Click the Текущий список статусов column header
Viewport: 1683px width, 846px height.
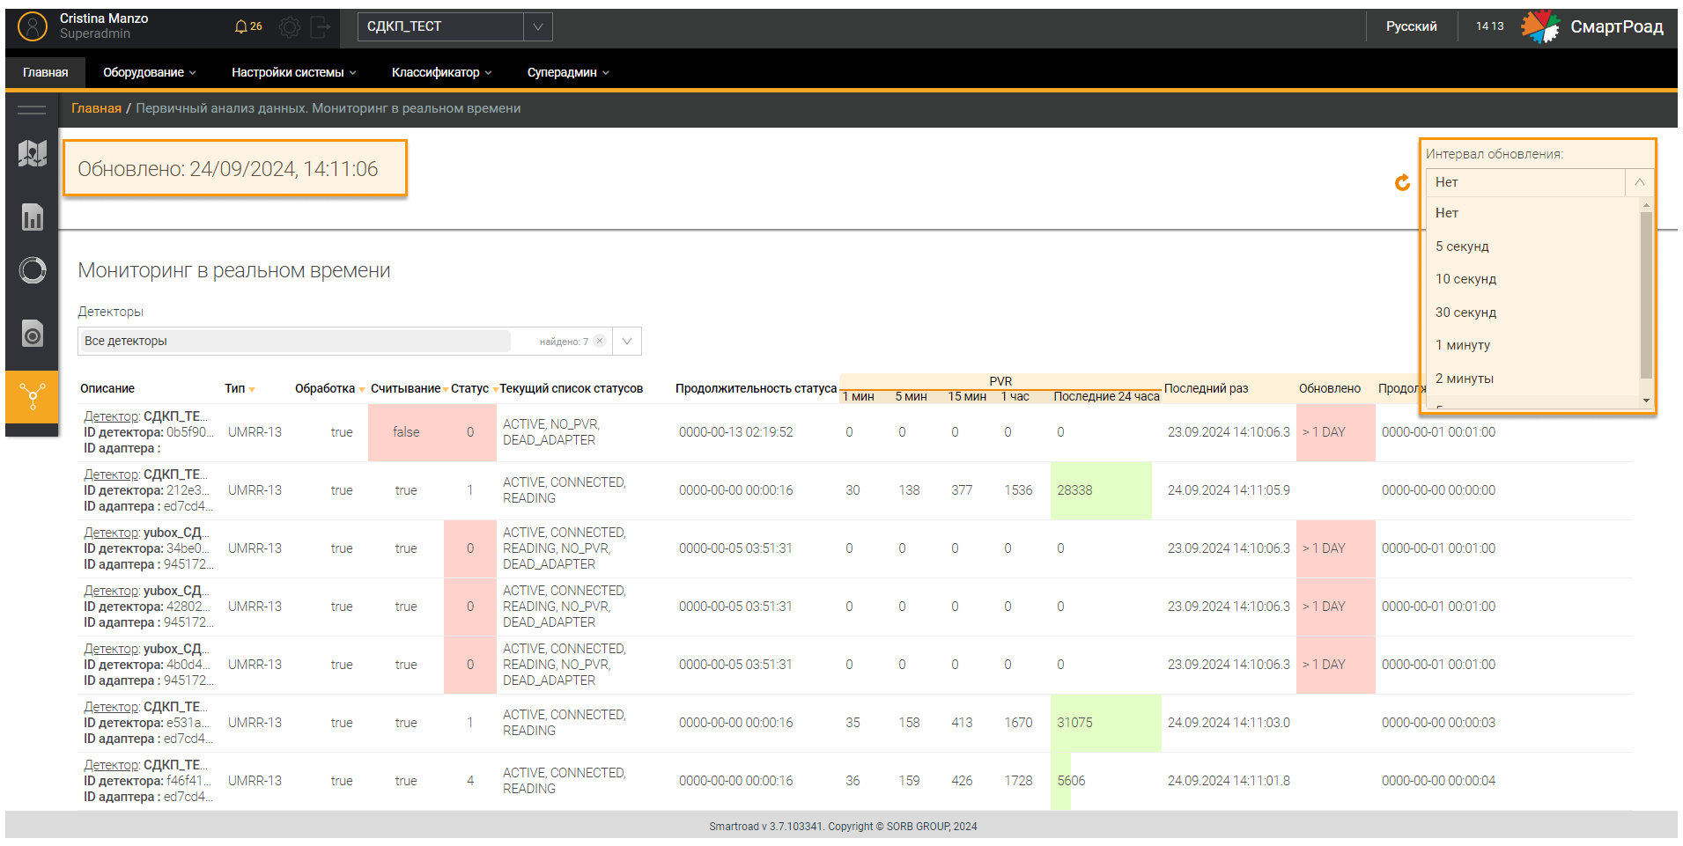(x=571, y=388)
